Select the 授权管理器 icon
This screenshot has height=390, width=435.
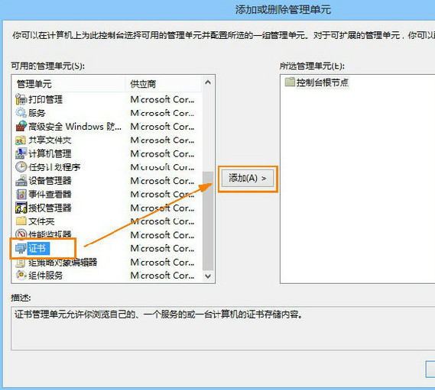click(x=21, y=208)
